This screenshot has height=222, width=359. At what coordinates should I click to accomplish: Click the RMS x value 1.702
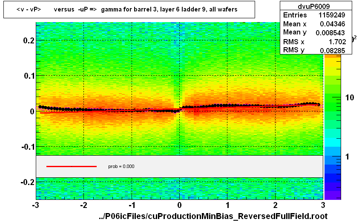[337, 42]
